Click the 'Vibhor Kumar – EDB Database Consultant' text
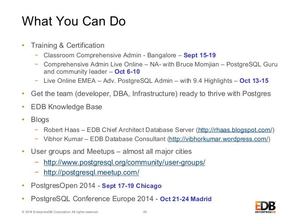 pos(104,139)
